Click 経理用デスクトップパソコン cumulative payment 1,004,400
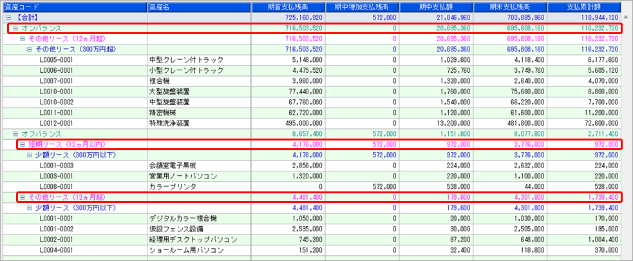Viewport: 633px width, 261px height. pos(605,240)
